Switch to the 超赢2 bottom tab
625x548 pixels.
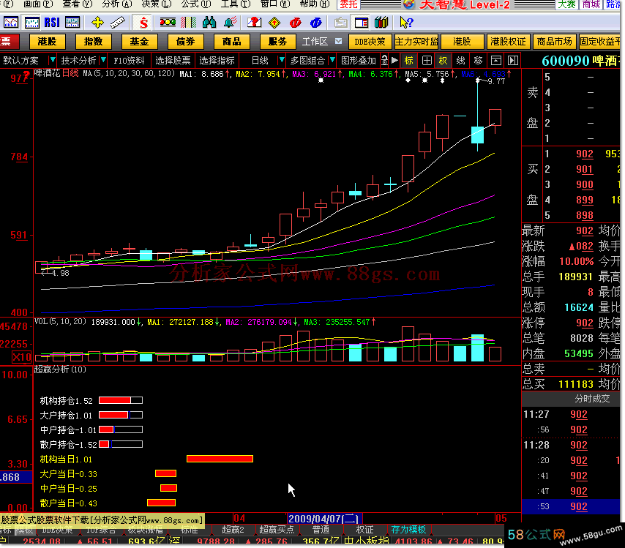[x=233, y=529]
